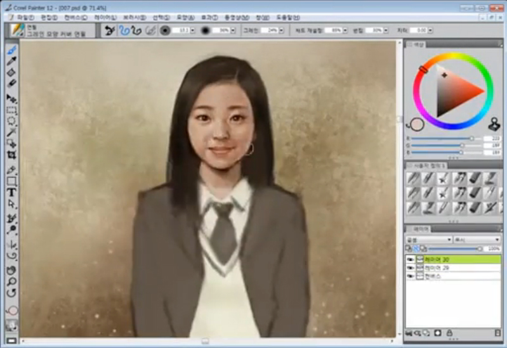Select the Paint Bucket tool
The width and height of the screenshot is (507, 348).
click(x=11, y=72)
